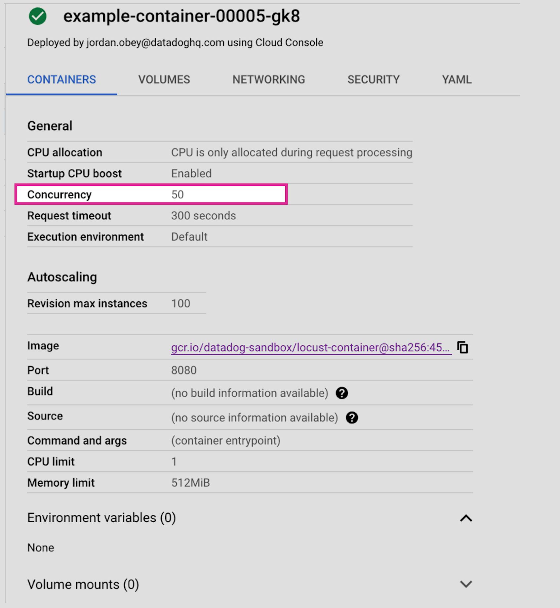Expand the Volume mounts section
The height and width of the screenshot is (608, 560).
tap(466, 585)
